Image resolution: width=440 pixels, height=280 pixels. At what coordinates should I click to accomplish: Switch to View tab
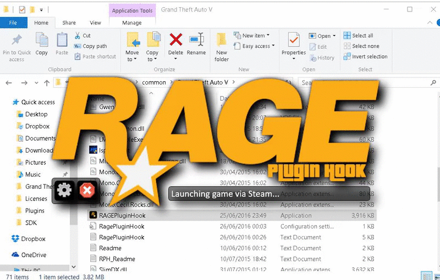[95, 23]
